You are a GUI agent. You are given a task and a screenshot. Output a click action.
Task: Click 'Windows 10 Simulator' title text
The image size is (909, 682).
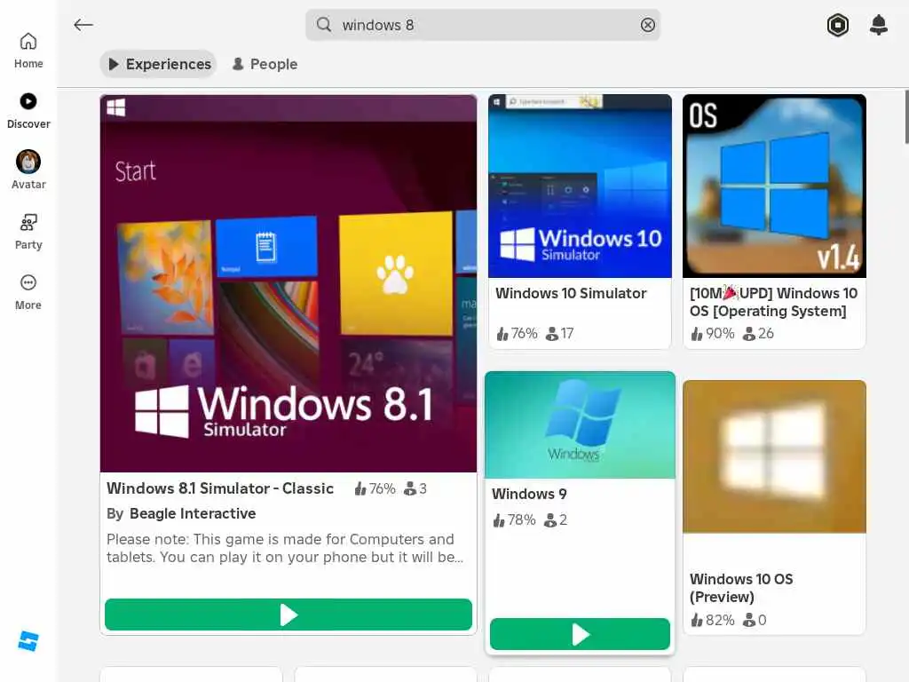(571, 293)
